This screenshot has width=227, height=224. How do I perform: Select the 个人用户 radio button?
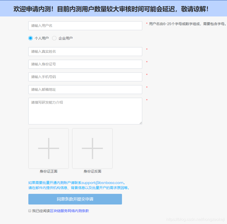coord(30,38)
